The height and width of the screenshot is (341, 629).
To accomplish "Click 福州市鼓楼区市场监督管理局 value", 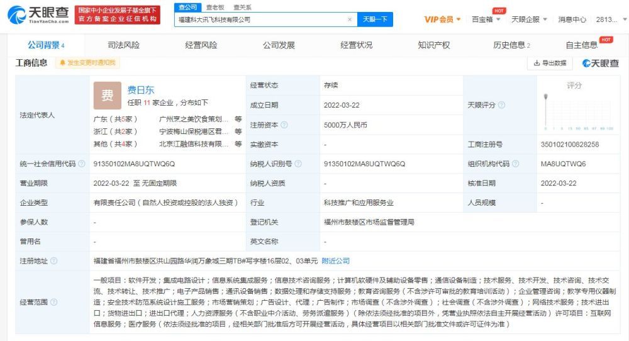I will tap(369, 222).
